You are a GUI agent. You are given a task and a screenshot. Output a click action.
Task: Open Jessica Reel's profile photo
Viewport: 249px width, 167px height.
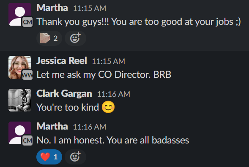click(x=20, y=67)
